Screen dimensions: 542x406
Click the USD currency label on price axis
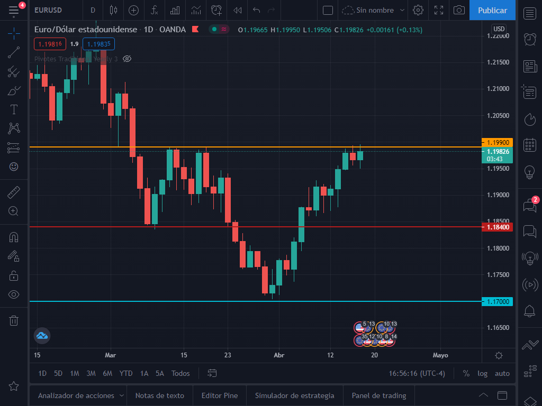pyautogui.click(x=499, y=29)
